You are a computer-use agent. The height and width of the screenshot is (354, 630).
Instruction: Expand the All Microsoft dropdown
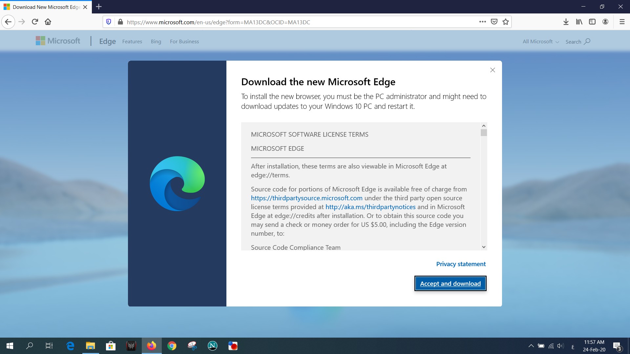point(541,42)
